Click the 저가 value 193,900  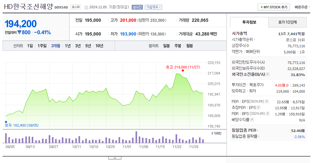[x=128, y=34]
